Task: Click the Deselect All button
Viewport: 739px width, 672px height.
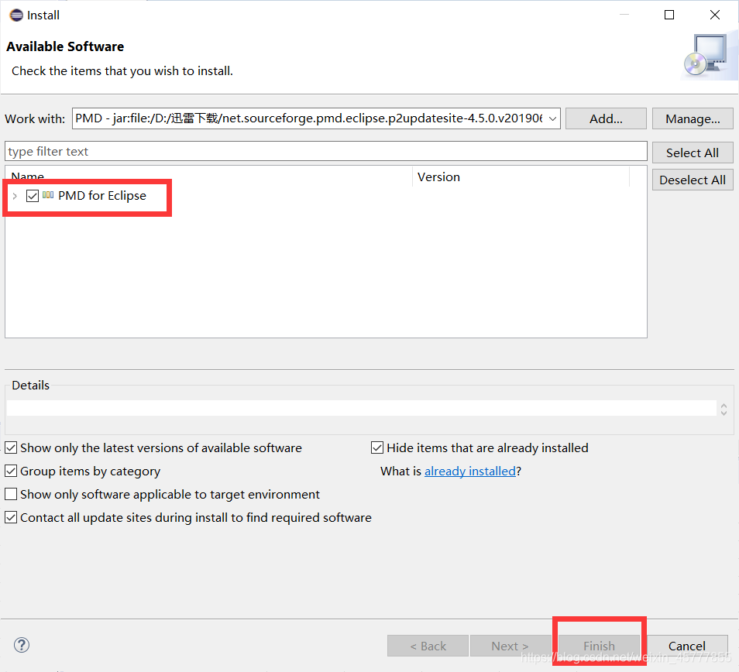Action: tap(693, 180)
